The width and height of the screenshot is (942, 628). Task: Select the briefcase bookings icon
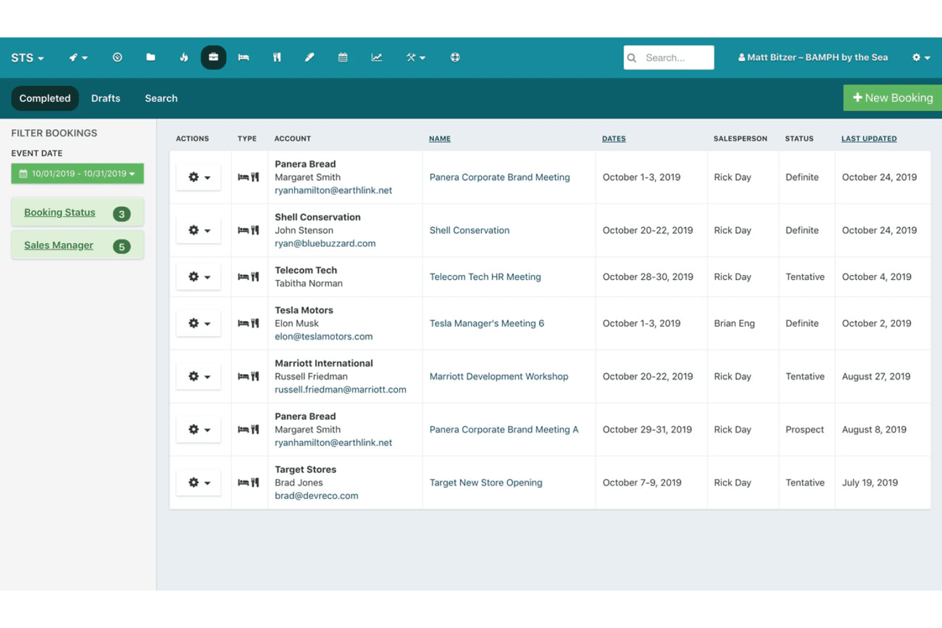[213, 57]
